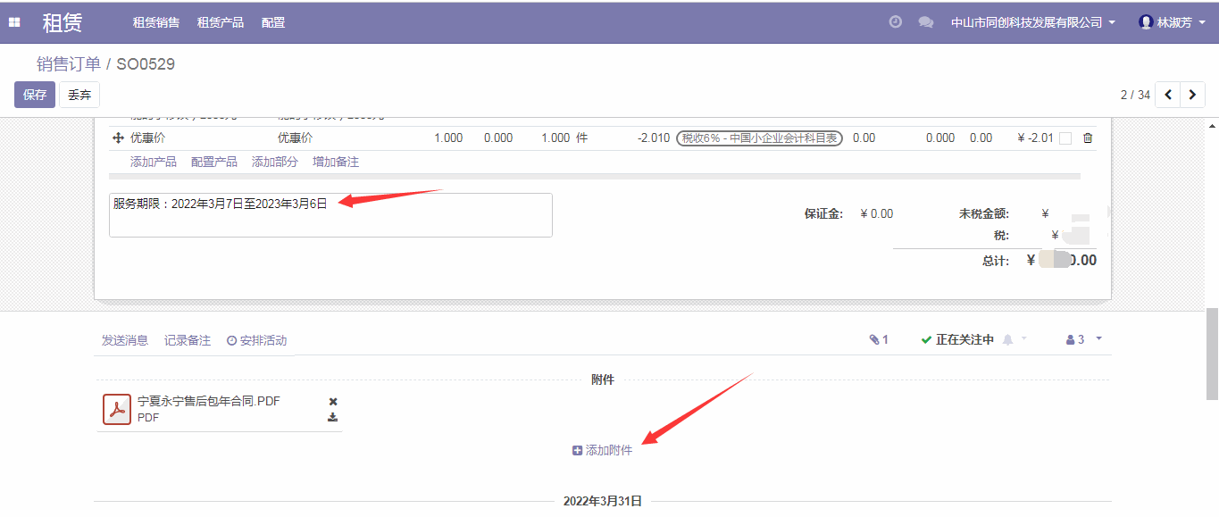Image resolution: width=1219 pixels, height=517 pixels.
Task: Remove the 宁夏永宁售后包年合同.PDF attachment
Action: click(x=333, y=402)
